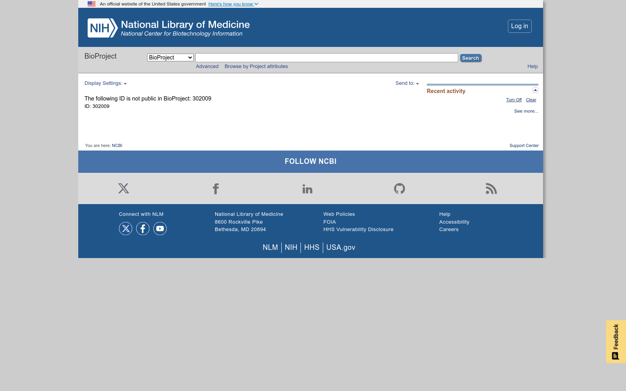The width and height of the screenshot is (626, 391).
Task: Open Browse by Project attributes link
Action: [x=256, y=66]
